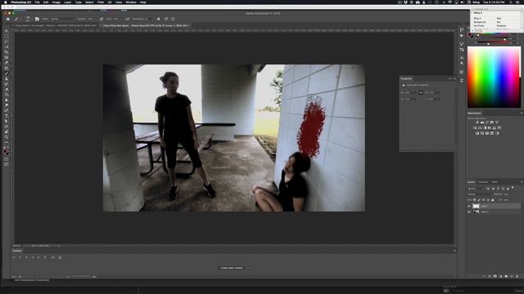Click the add layer mask icon
524x294 pixels.
coord(495,276)
